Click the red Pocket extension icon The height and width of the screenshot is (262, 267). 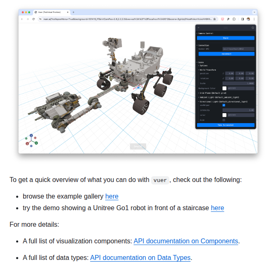(x=222, y=19)
